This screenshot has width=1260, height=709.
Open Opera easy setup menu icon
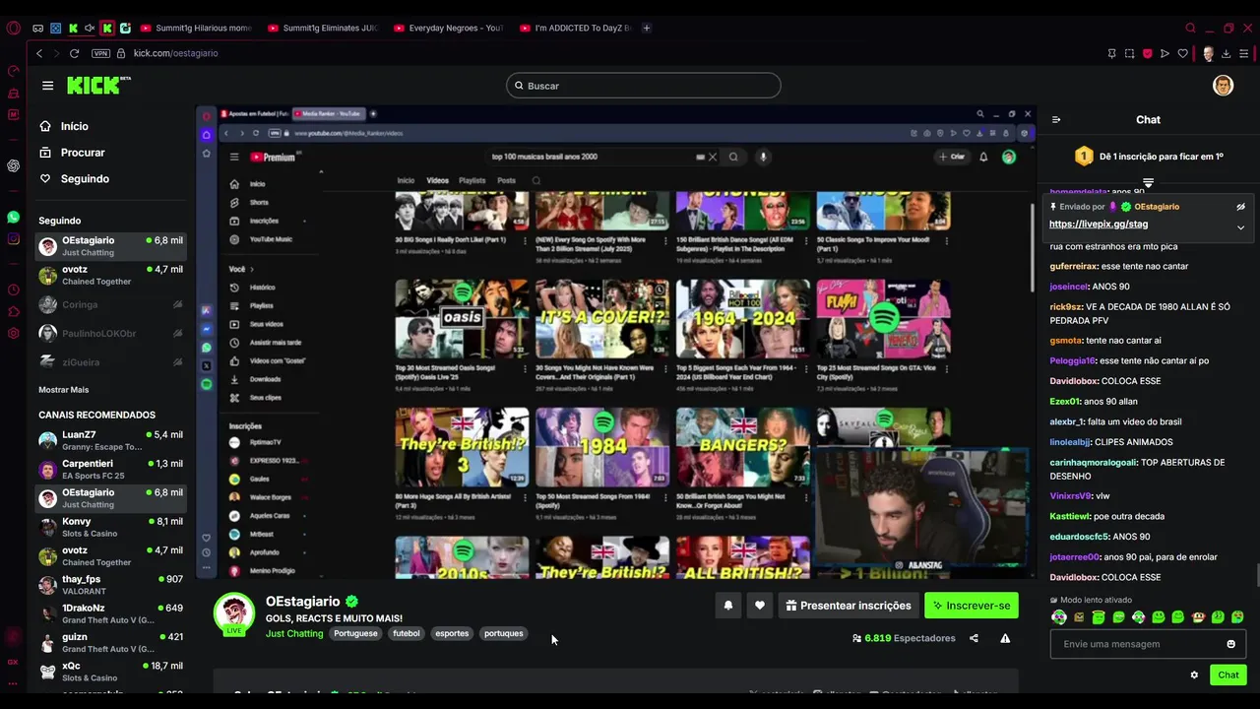coord(1245,53)
